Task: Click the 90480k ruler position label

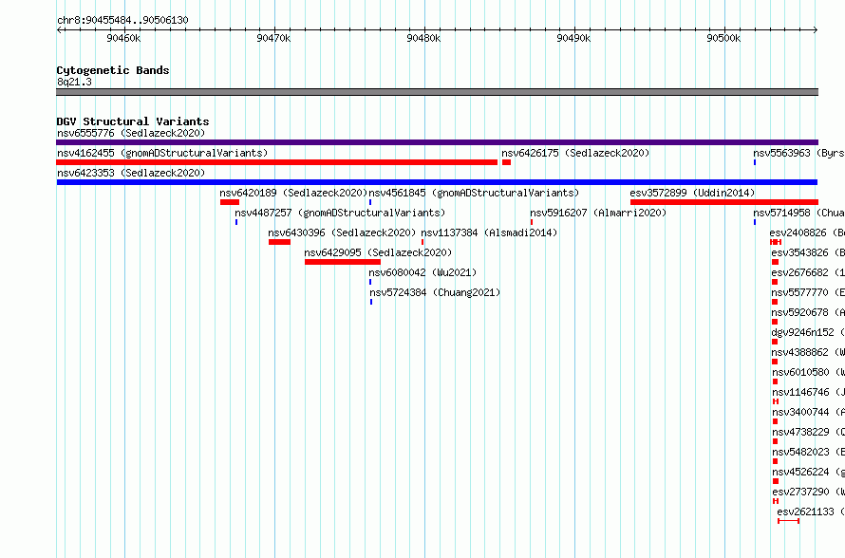Action: 423,38
